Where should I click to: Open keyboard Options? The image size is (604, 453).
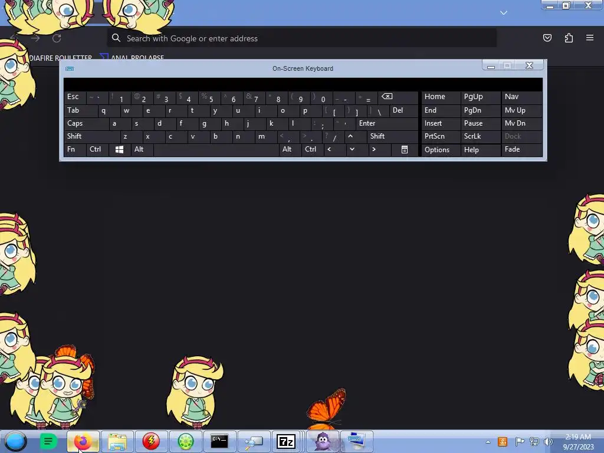[441, 149]
